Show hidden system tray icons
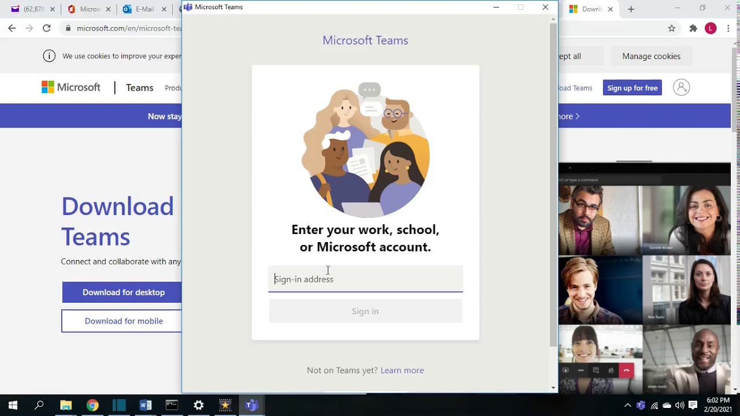The height and width of the screenshot is (416, 740). pos(628,406)
